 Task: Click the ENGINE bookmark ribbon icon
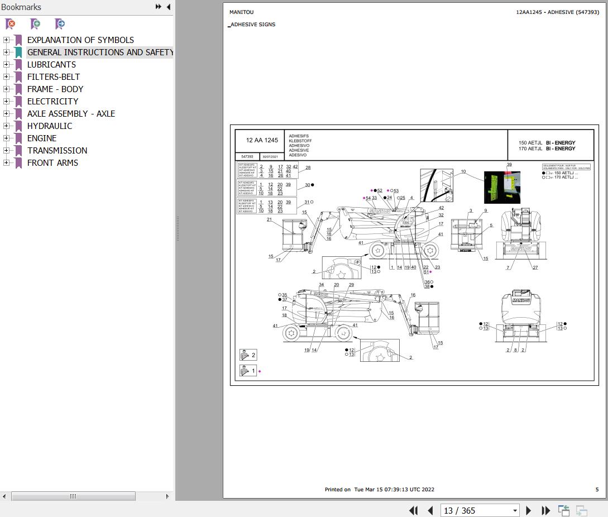[18, 138]
